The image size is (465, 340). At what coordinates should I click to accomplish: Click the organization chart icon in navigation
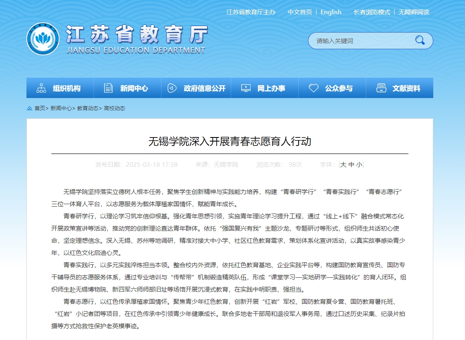point(41,88)
